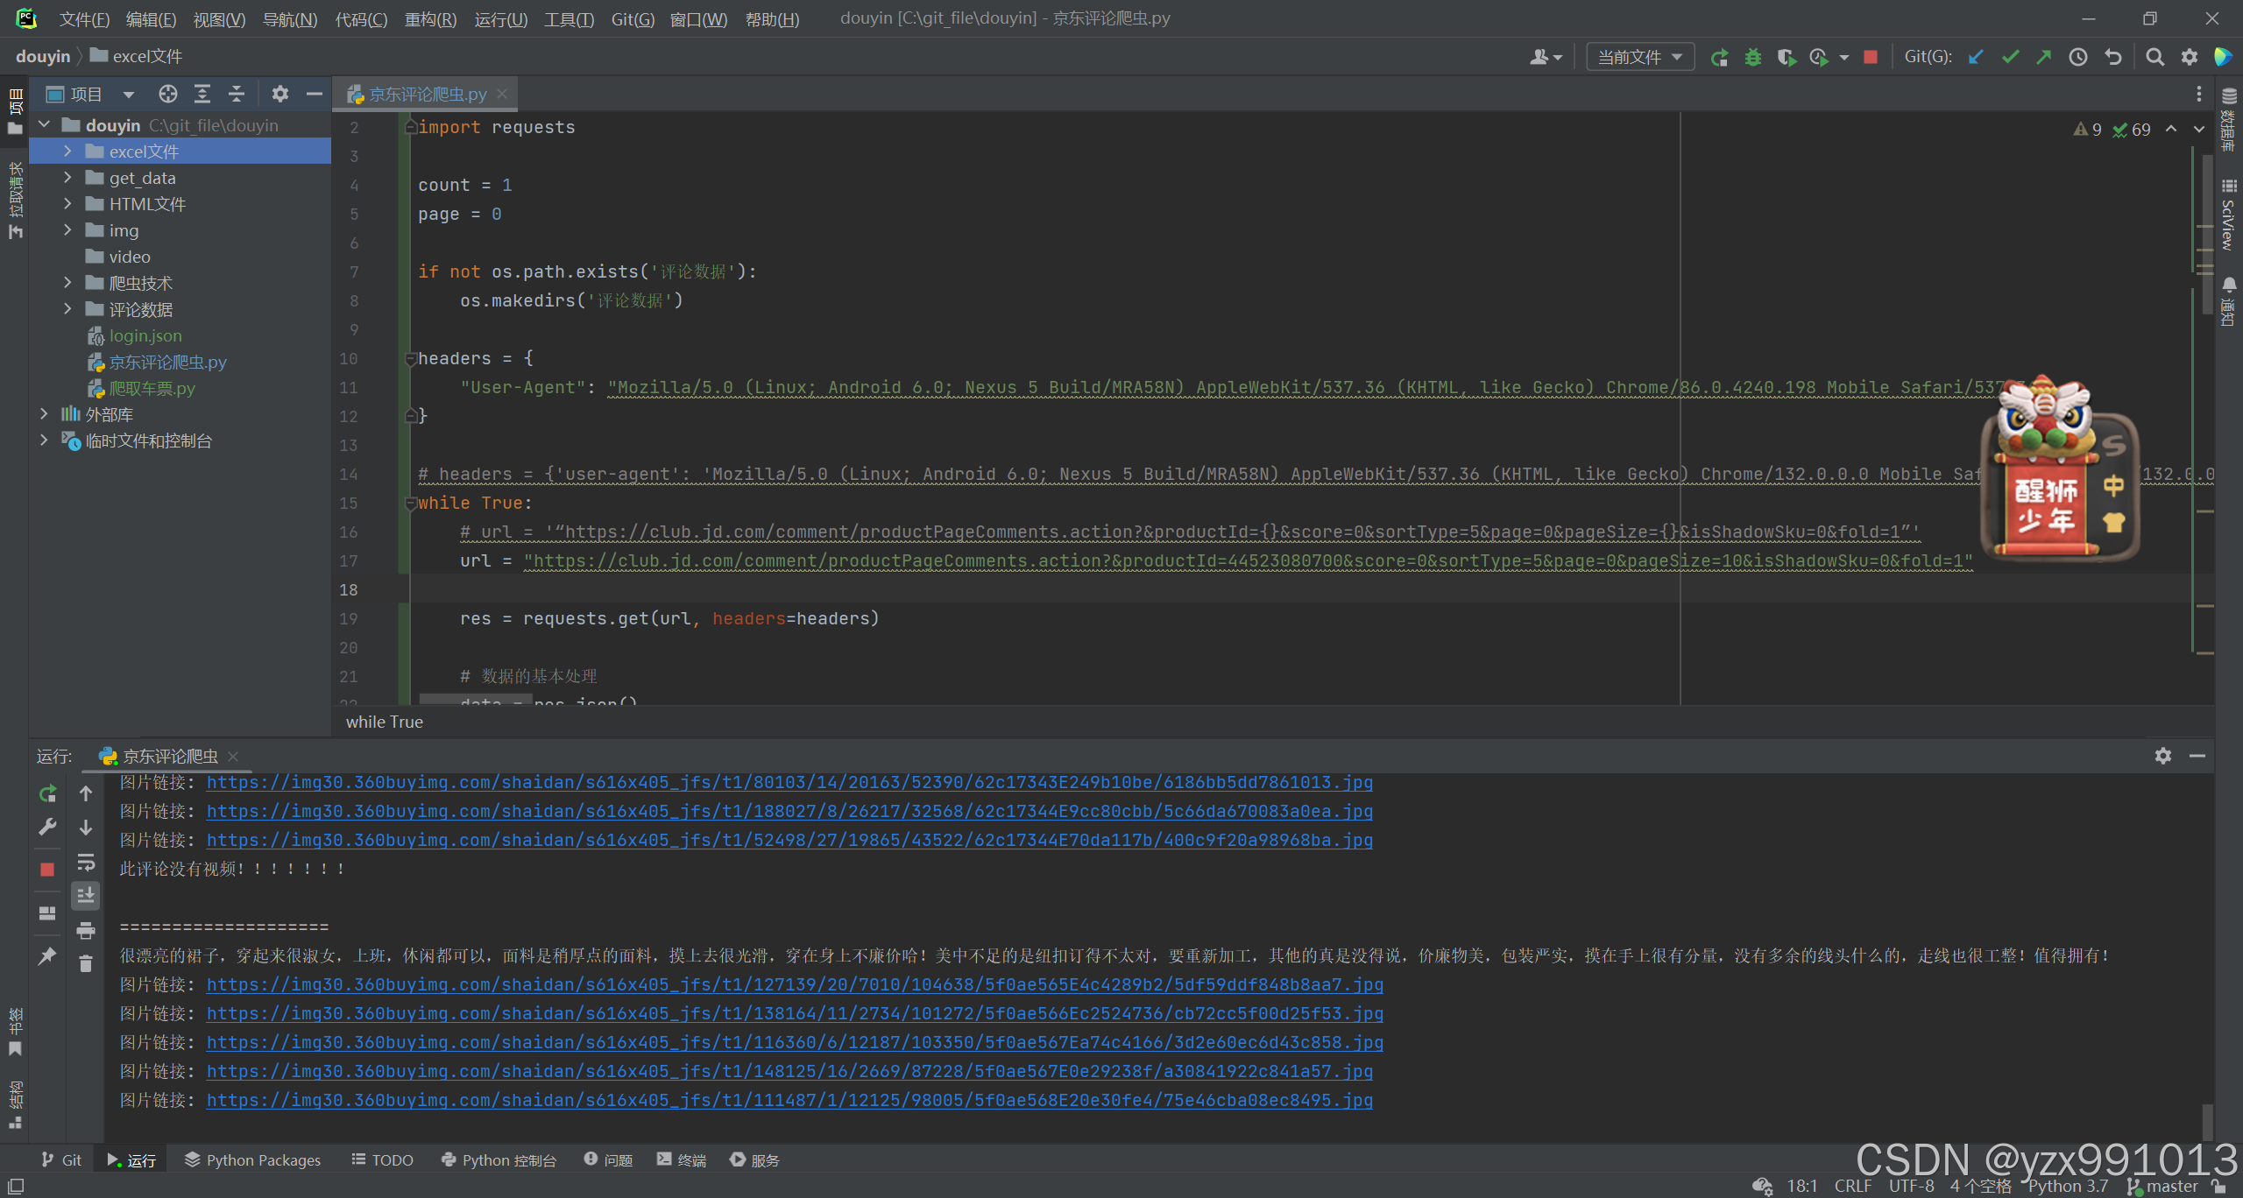The height and width of the screenshot is (1198, 2243).
Task: Open the 重构(R) menu
Action: point(430,19)
